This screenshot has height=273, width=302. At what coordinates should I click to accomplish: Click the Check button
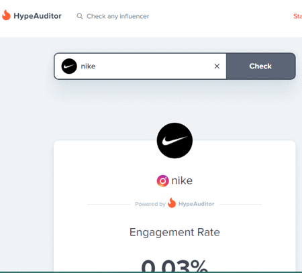click(260, 66)
